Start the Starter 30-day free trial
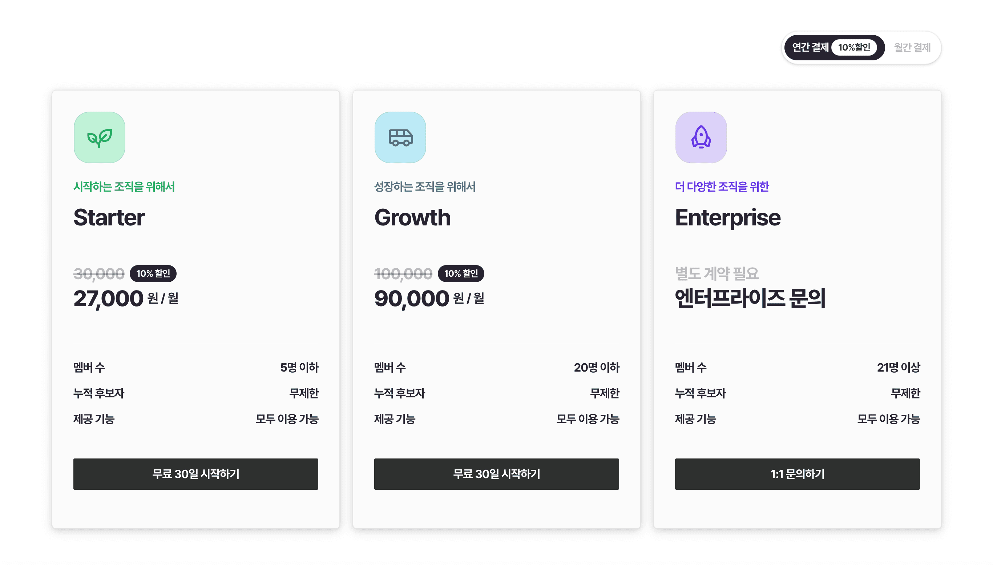The width and height of the screenshot is (993, 565). click(195, 474)
